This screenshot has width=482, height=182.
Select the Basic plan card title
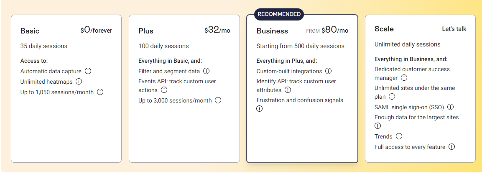coord(30,31)
